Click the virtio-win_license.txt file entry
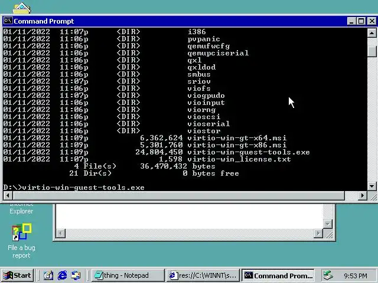Screen dimensions: 378x283 pyautogui.click(x=239, y=159)
